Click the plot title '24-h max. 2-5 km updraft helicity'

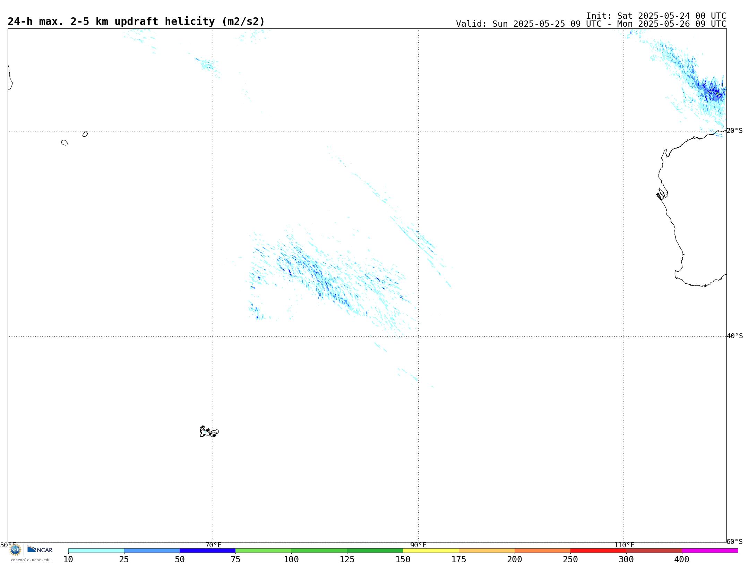[x=136, y=22]
